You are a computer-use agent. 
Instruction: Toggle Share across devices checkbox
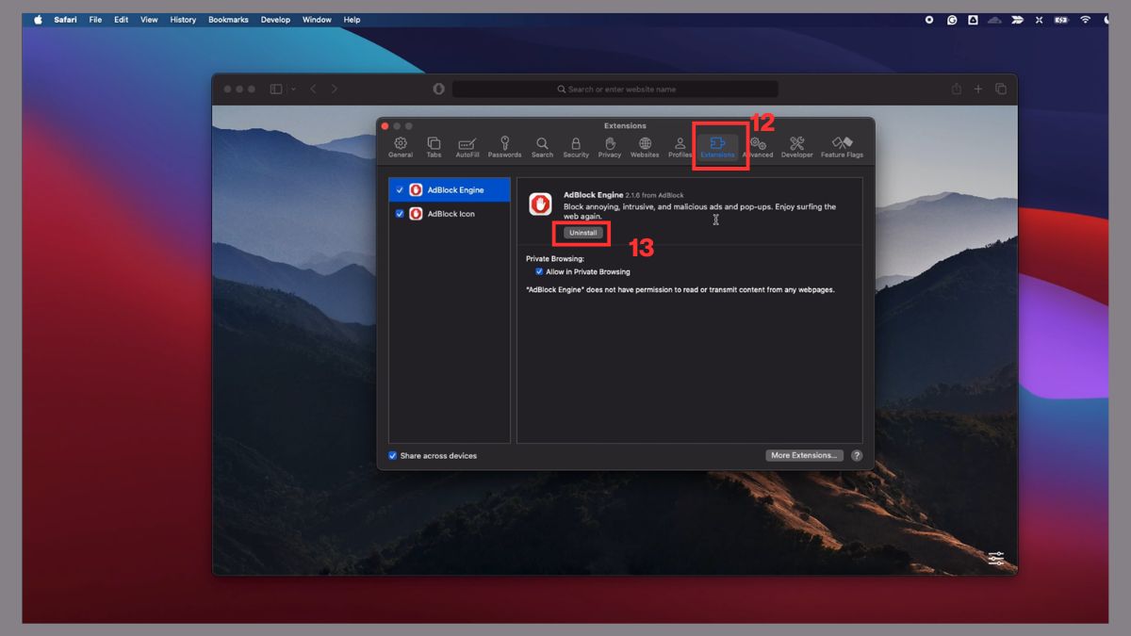[393, 456]
